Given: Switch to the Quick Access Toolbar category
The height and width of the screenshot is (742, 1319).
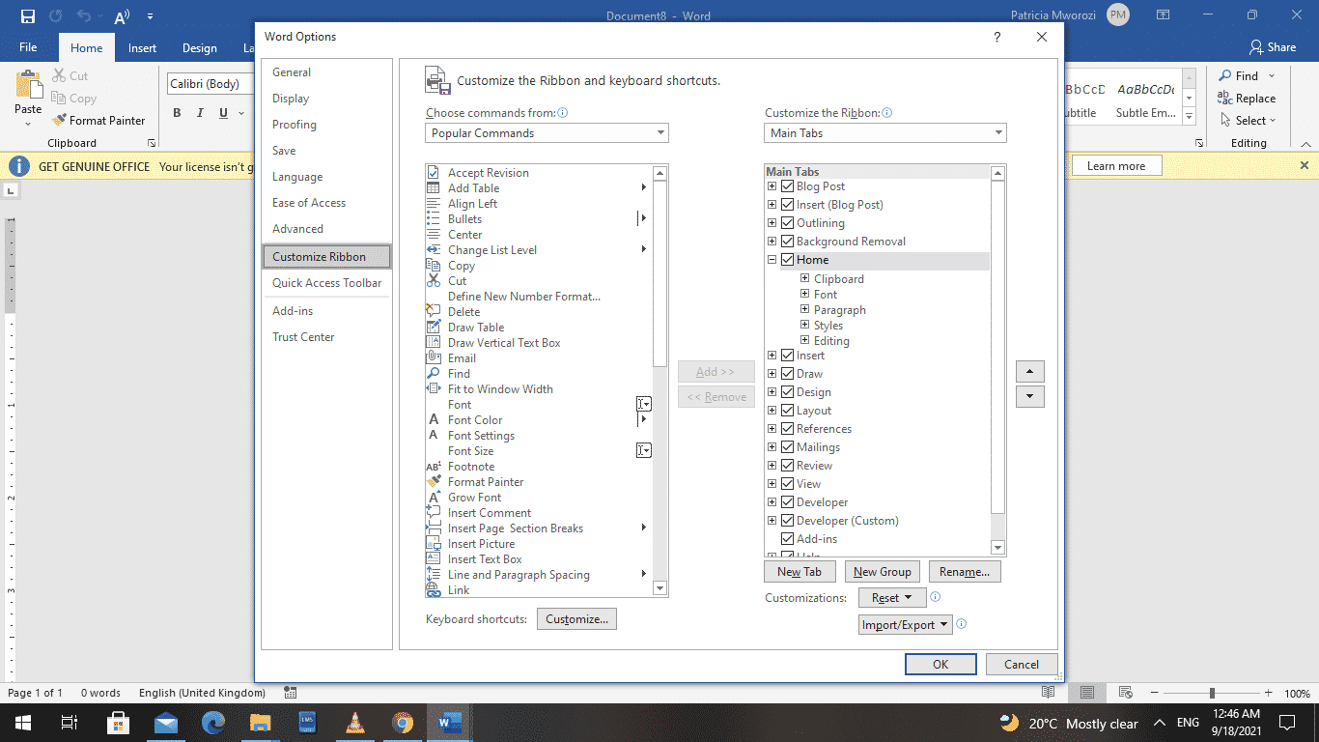Looking at the screenshot, I should point(326,282).
